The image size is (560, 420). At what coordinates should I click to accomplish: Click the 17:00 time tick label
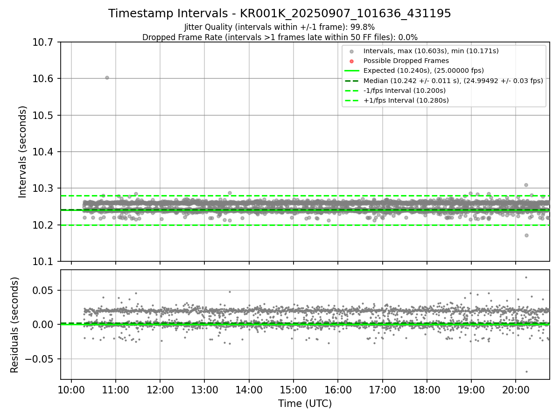point(382,390)
